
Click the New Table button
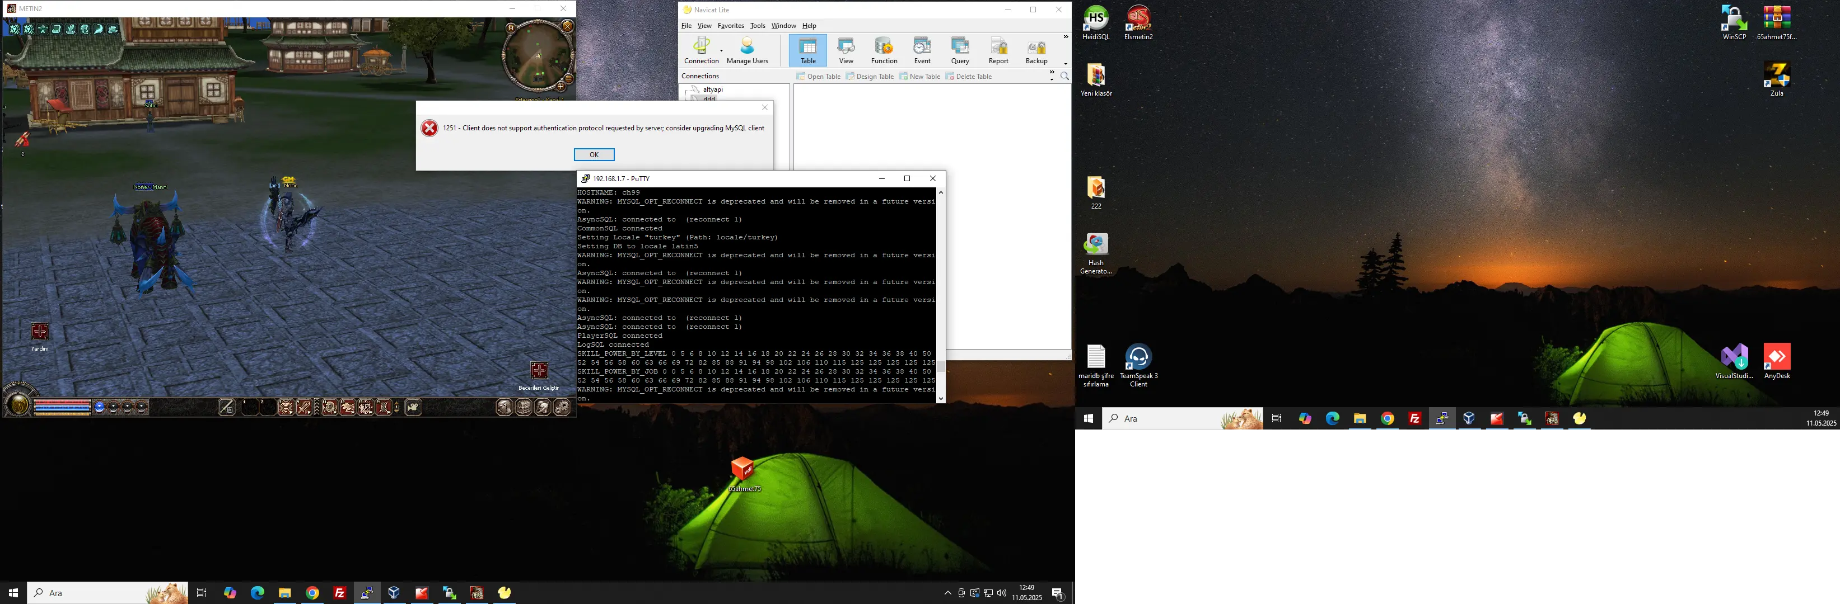919,76
